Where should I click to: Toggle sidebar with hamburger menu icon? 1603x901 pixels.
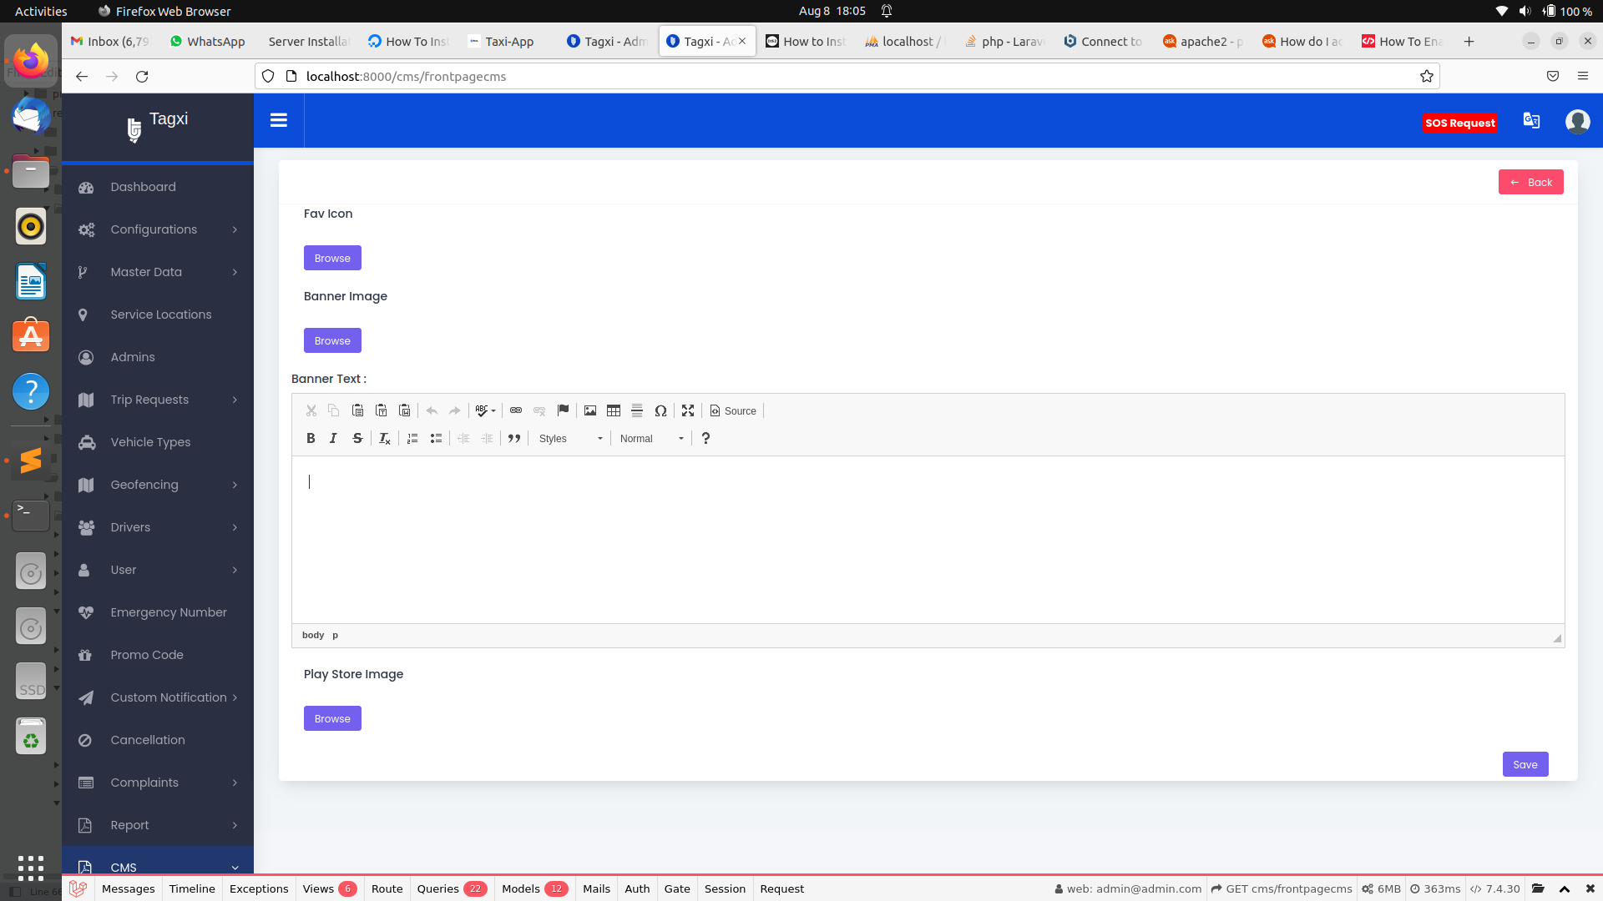click(x=279, y=120)
